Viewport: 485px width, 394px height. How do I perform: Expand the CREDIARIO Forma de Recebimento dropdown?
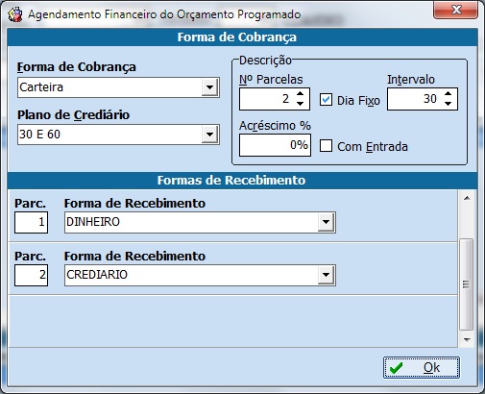[326, 275]
